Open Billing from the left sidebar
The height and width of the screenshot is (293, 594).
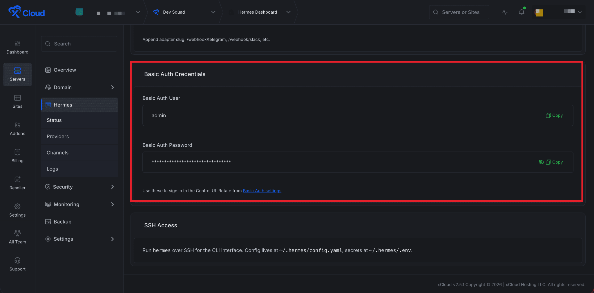[17, 156]
